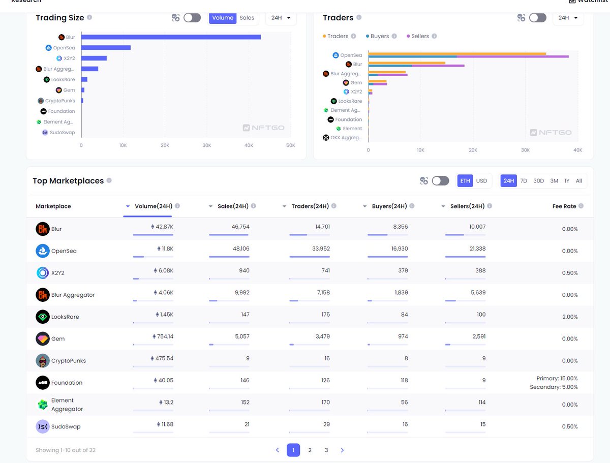Click info icon next to Trading Size title
The height and width of the screenshot is (463, 610).
(89, 17)
